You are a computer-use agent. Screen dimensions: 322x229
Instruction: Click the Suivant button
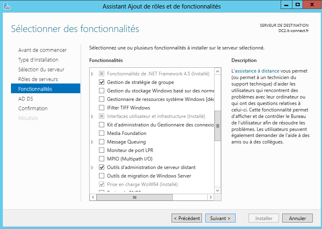220,218
